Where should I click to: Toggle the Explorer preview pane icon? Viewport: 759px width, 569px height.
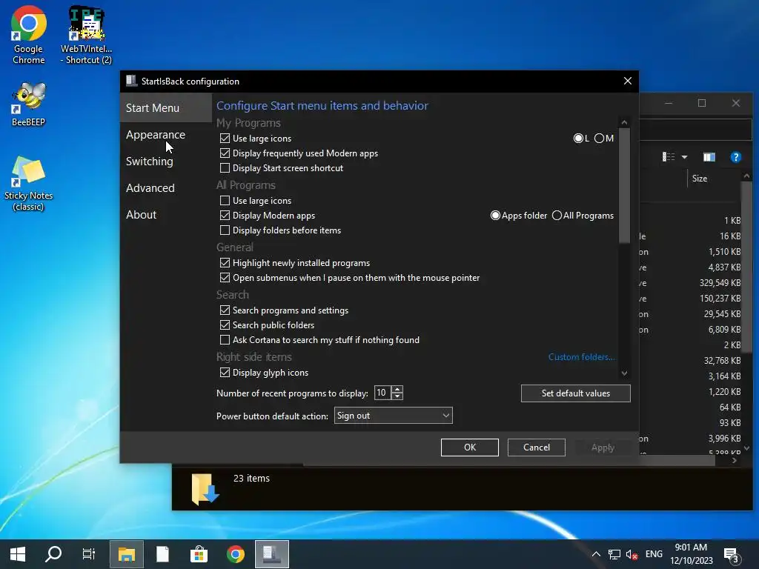pos(709,157)
